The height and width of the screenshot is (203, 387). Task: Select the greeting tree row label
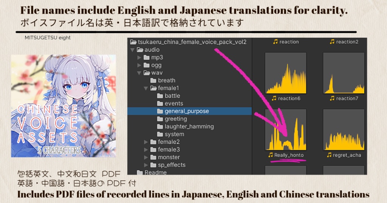point(176,119)
